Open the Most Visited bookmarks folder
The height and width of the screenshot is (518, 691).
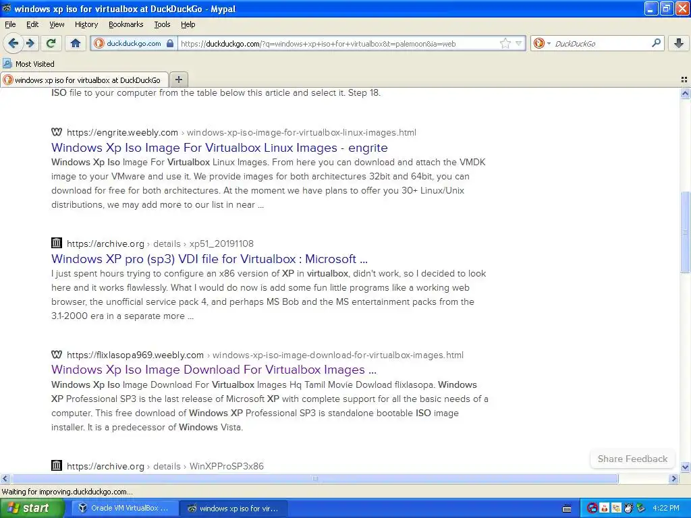tap(28, 64)
